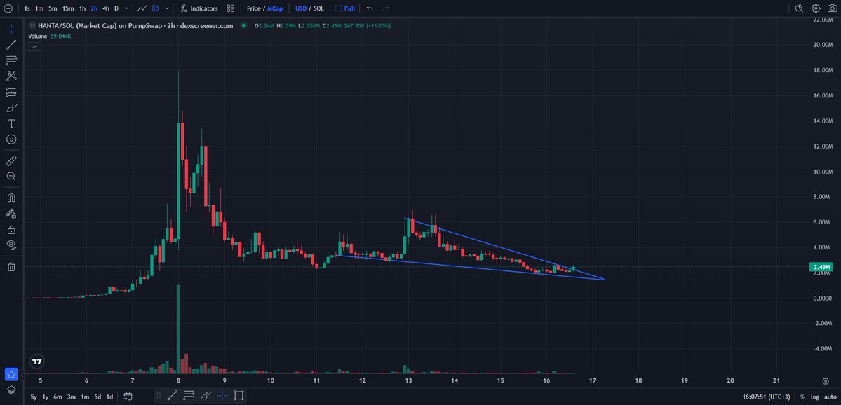Collapse the indicator legend chevron
Image resolution: width=841 pixels, height=405 pixels.
(34, 47)
